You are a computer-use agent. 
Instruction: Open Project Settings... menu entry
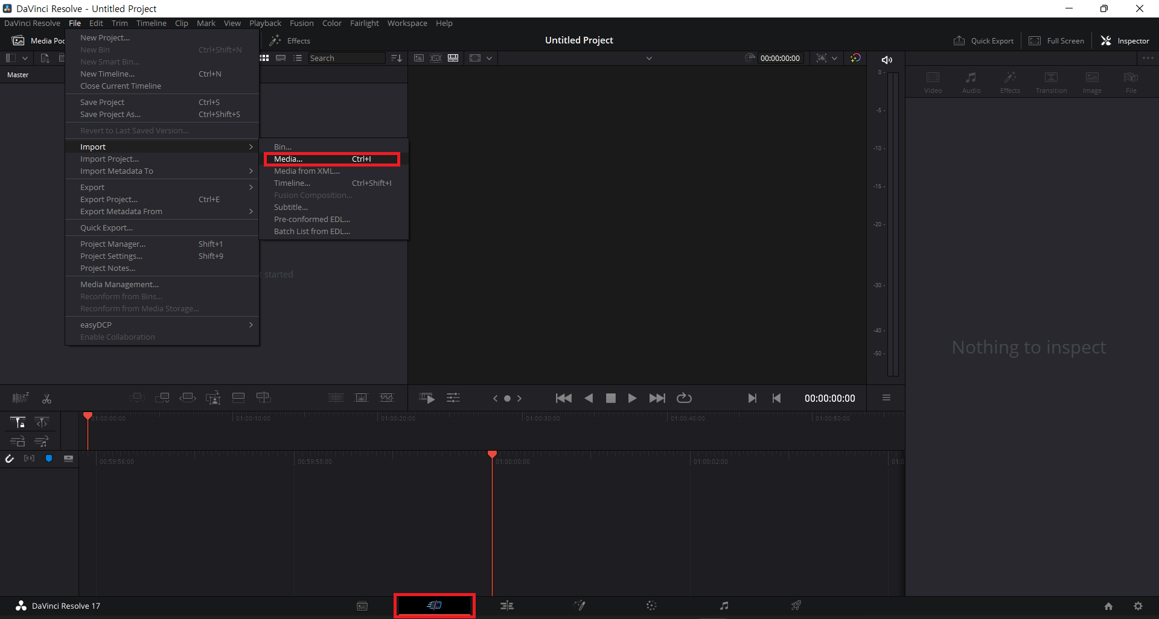click(x=162, y=256)
